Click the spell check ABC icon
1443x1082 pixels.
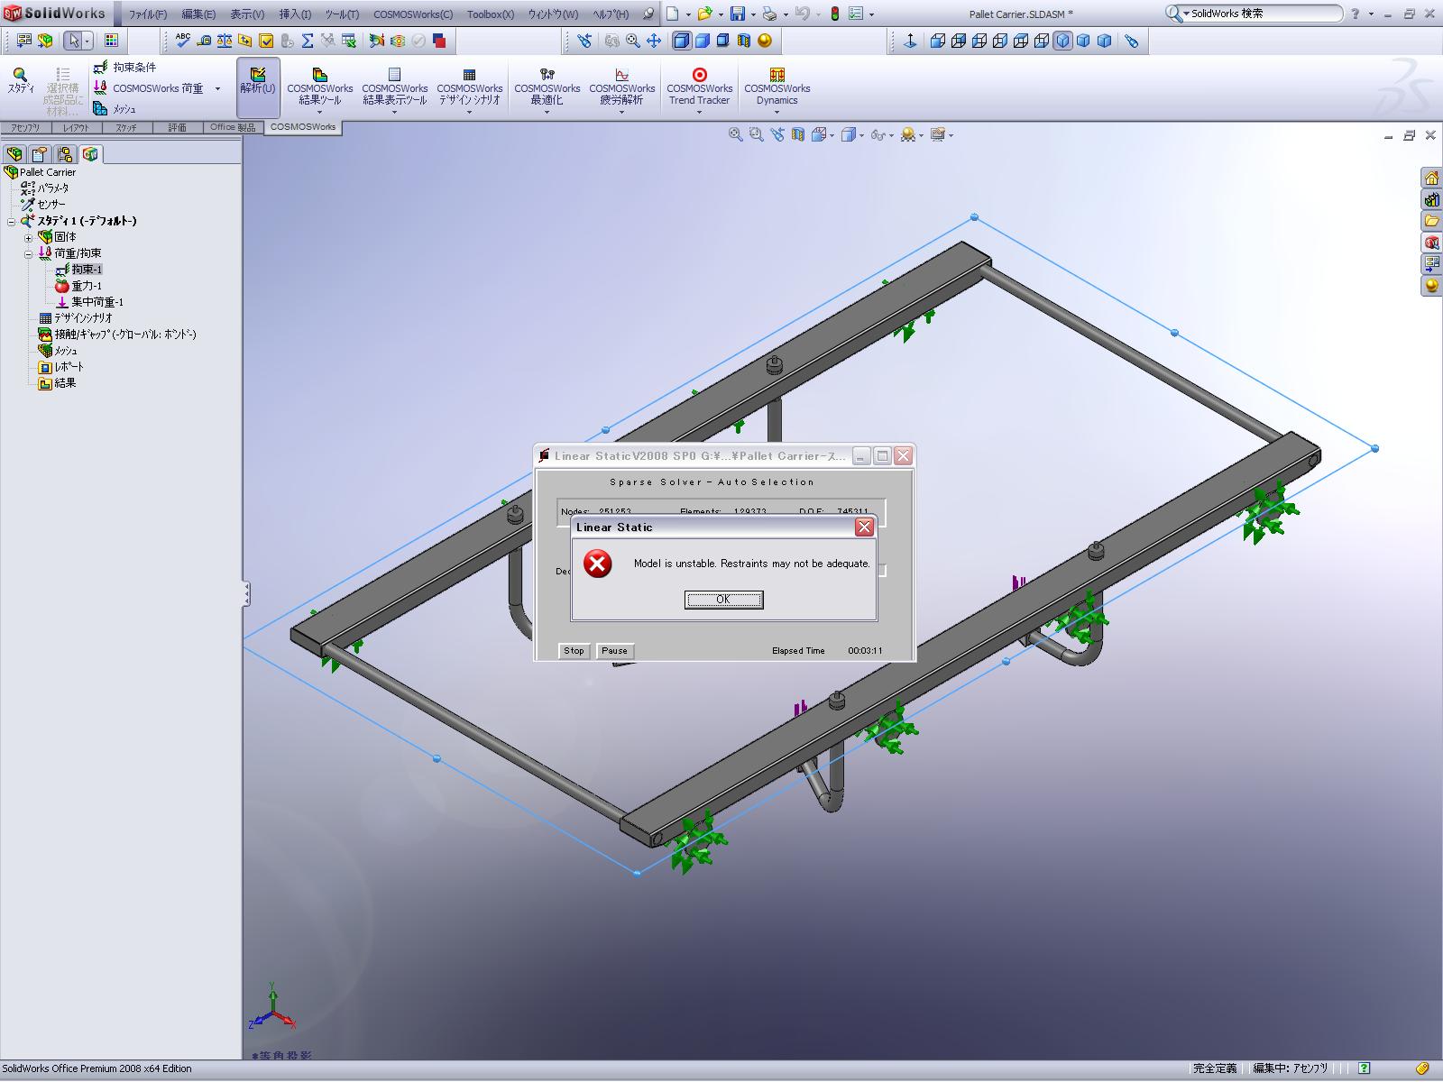(183, 40)
